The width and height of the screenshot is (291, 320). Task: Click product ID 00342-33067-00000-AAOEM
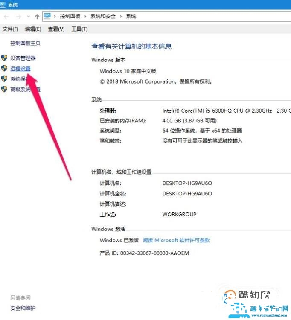point(154,253)
